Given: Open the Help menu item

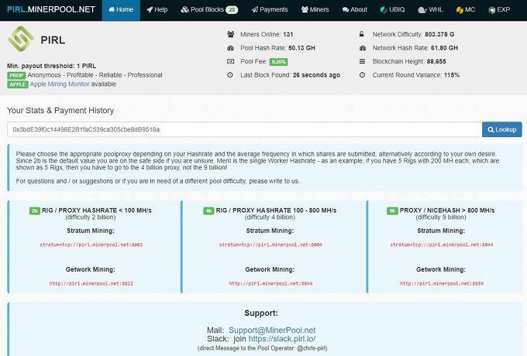Looking at the screenshot, I should tap(157, 10).
